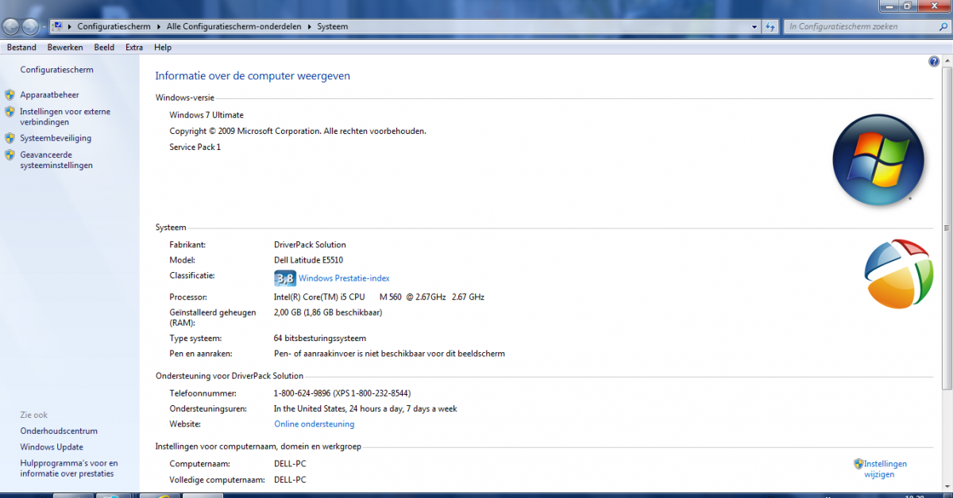Click shield icon beside Geavanceerde systeeminstellingen
953x498 pixels.
(x=10, y=155)
